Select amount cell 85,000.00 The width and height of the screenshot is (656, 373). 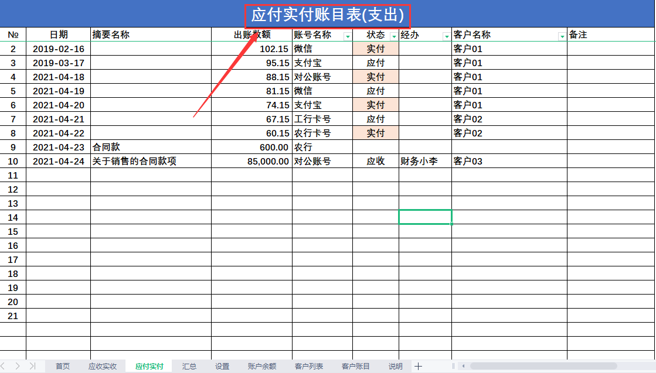point(252,161)
